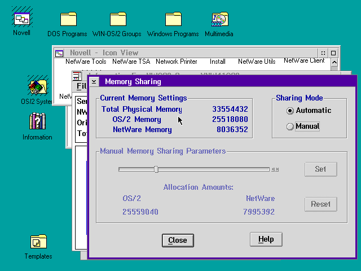361x271 pixels.
Task: Click the OS/2 allocation amount 25559040
Action: 140,212
